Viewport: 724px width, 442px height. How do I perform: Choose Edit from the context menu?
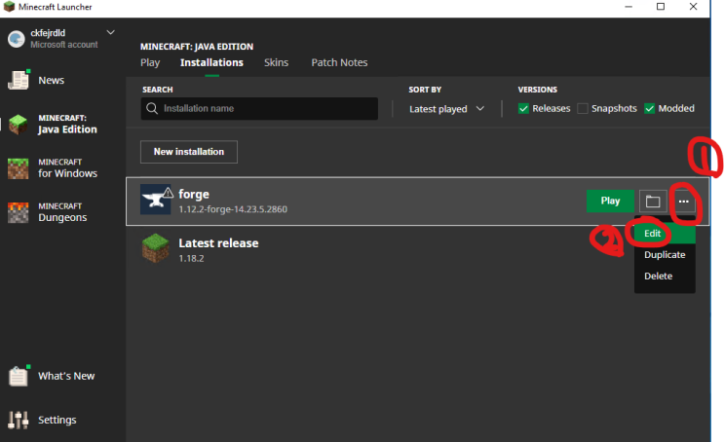(x=665, y=234)
